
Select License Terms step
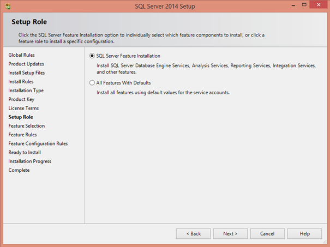(23, 108)
